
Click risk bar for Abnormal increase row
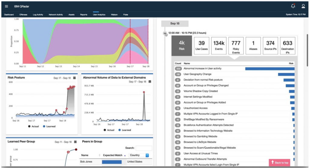click(270, 69)
